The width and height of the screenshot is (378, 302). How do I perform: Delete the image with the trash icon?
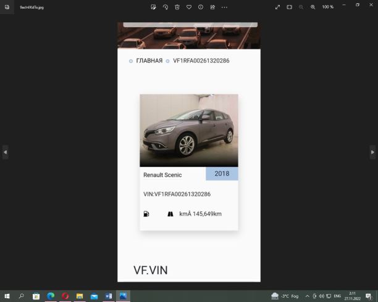[177, 7]
